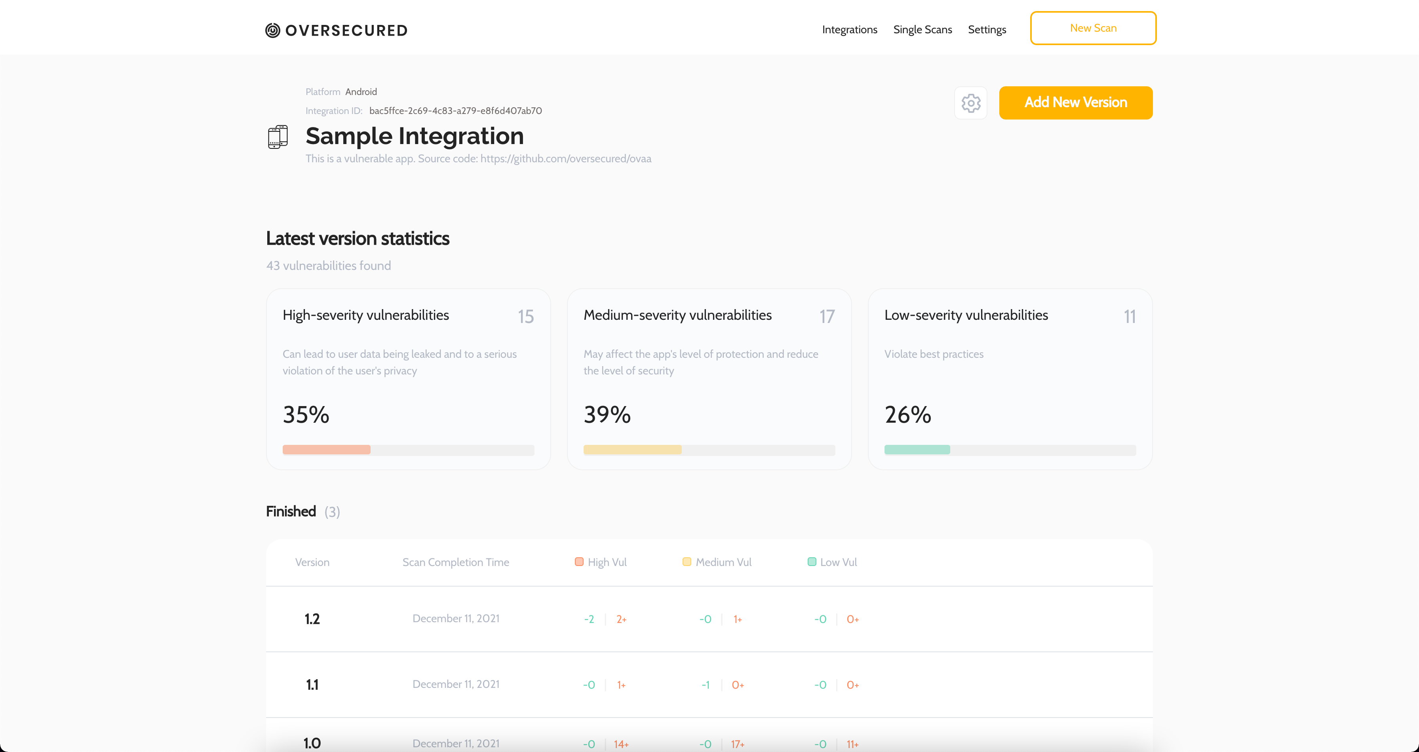Sort by Scan Completion Time column header
The image size is (1419, 752).
click(x=456, y=562)
